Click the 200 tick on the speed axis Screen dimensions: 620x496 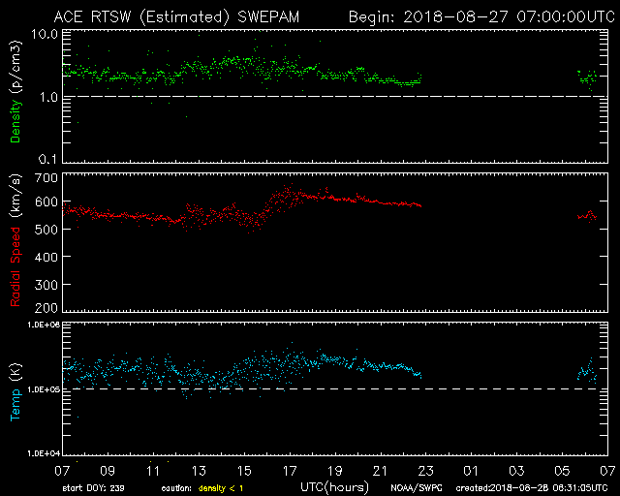[46, 308]
